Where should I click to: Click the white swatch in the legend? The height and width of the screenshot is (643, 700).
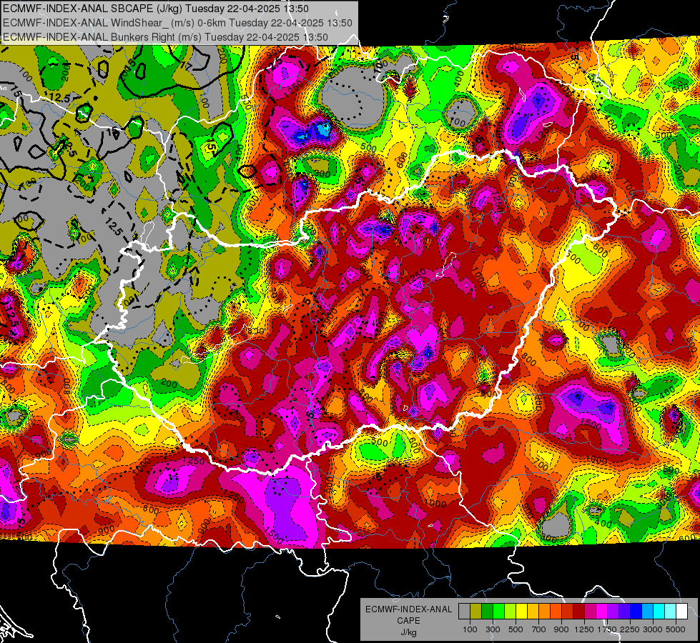681,611
